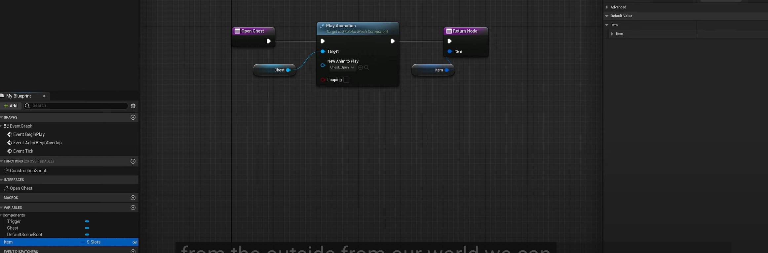The image size is (768, 253).
Task: Collapse the GRAPHS section
Action: (x=2, y=117)
